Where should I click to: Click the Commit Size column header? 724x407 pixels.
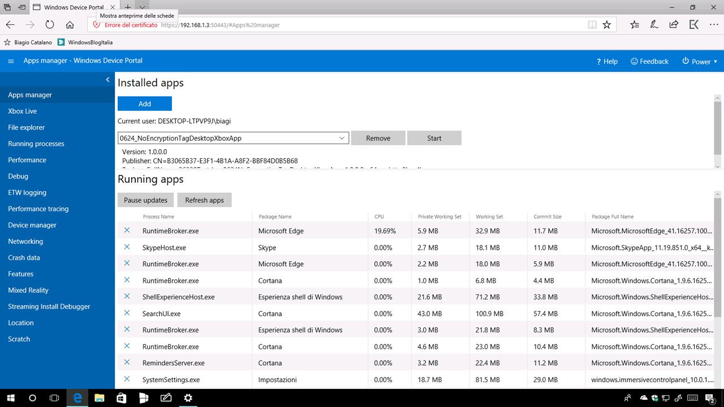[548, 217]
